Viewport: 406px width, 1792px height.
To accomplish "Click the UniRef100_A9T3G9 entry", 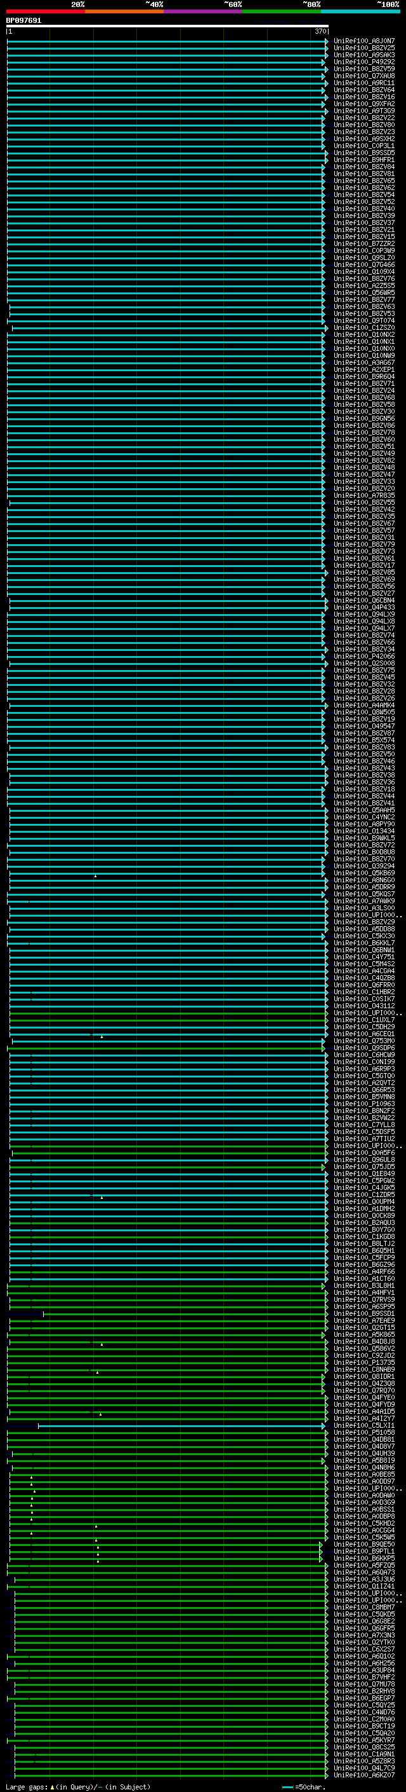I will click(x=363, y=111).
